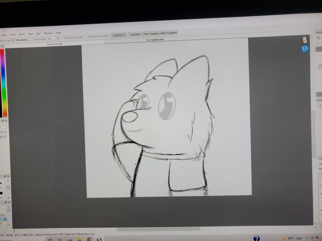Toggle Select From Center checkbox
The image size is (322, 241).
click(x=63, y=38)
